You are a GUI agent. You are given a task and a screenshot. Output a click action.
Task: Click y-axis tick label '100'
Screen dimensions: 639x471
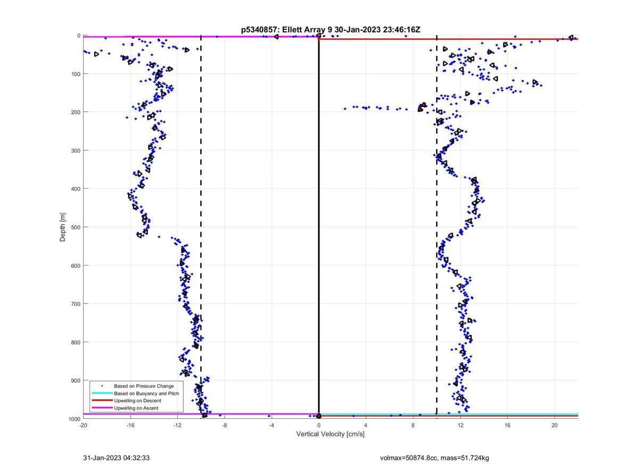[75, 74]
